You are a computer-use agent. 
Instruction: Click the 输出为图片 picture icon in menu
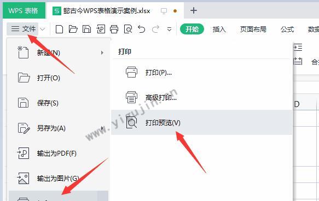[23, 178]
